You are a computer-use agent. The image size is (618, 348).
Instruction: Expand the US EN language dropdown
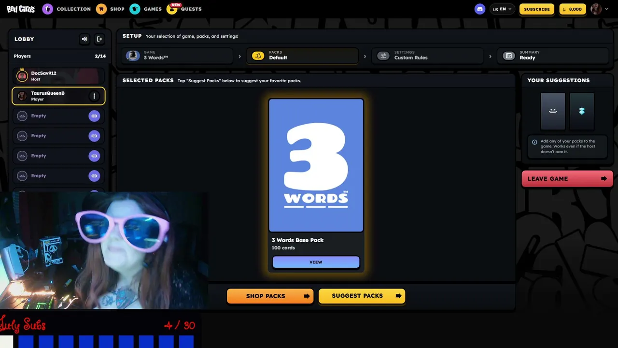tap(502, 9)
